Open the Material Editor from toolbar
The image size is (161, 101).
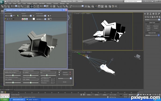click(x=106, y=6)
